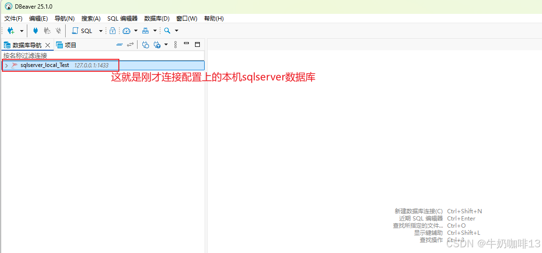
Task: Expand the SQL editor dropdown arrow
Action: point(101,31)
